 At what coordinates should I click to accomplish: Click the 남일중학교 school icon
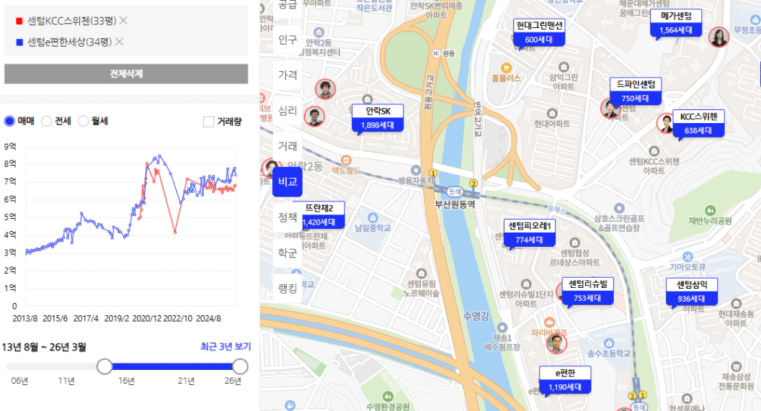click(373, 217)
